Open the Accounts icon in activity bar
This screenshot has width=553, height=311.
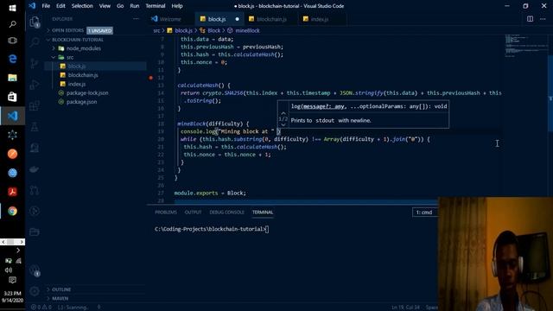coord(35,270)
